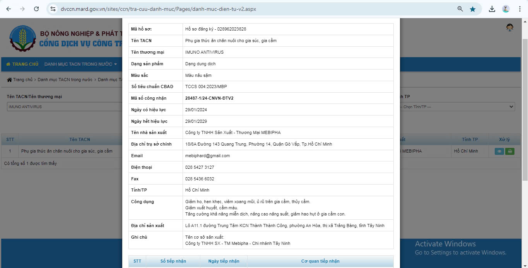Click the phone number 028 5427 3127
Screen dimensions: 528x268
tap(200, 167)
